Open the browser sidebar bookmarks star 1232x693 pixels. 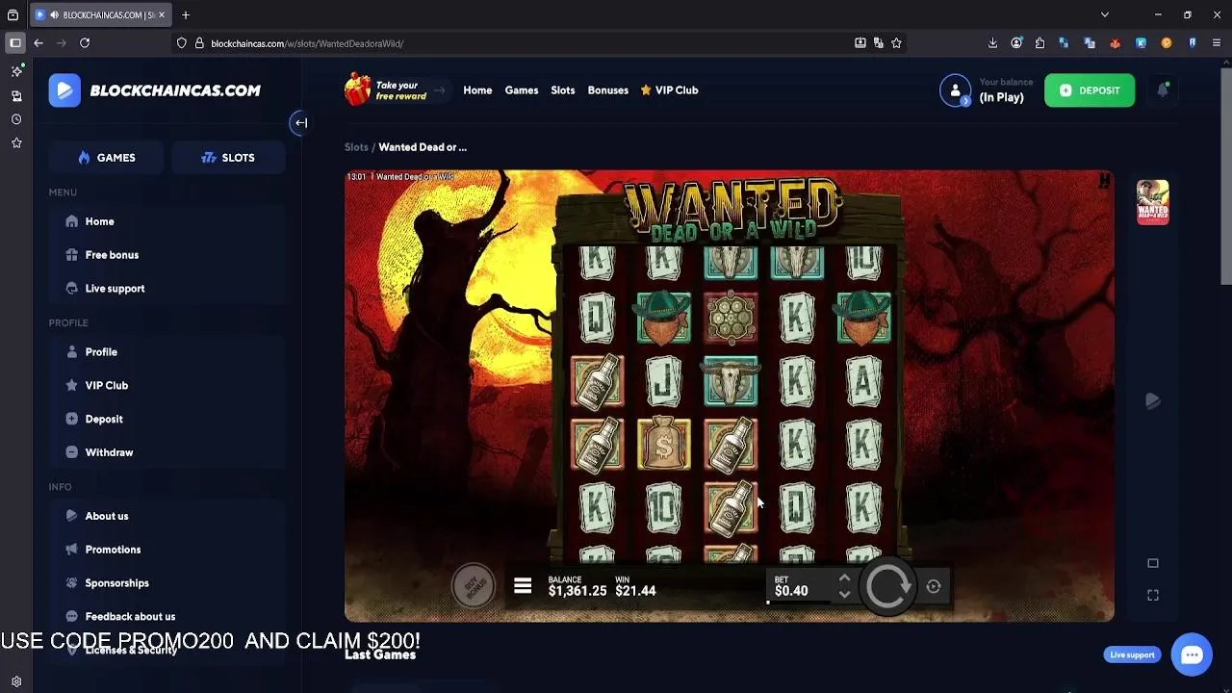click(x=16, y=143)
